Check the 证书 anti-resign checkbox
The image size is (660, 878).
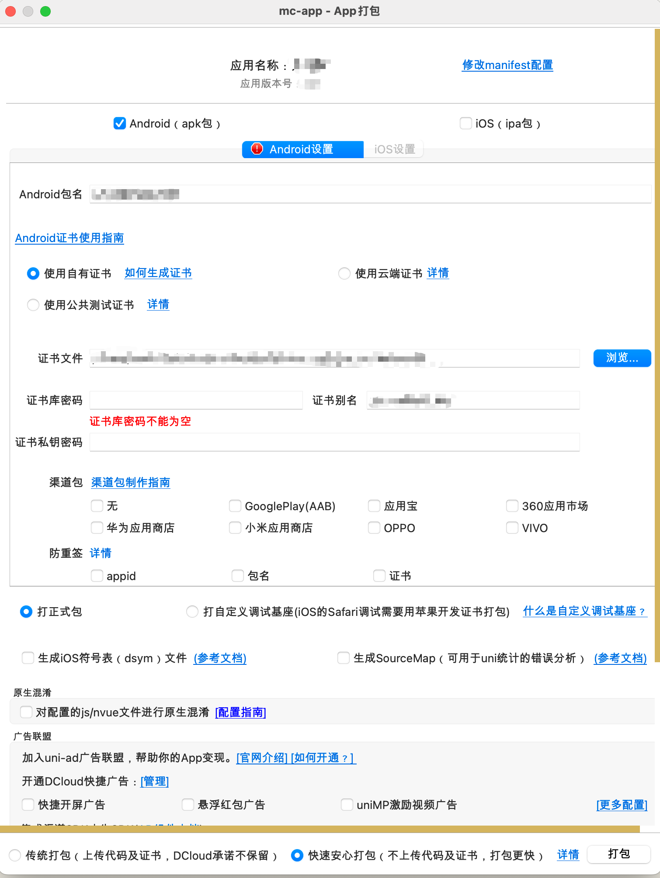click(x=379, y=576)
